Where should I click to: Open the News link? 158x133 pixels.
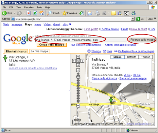[x=38, y=24]
